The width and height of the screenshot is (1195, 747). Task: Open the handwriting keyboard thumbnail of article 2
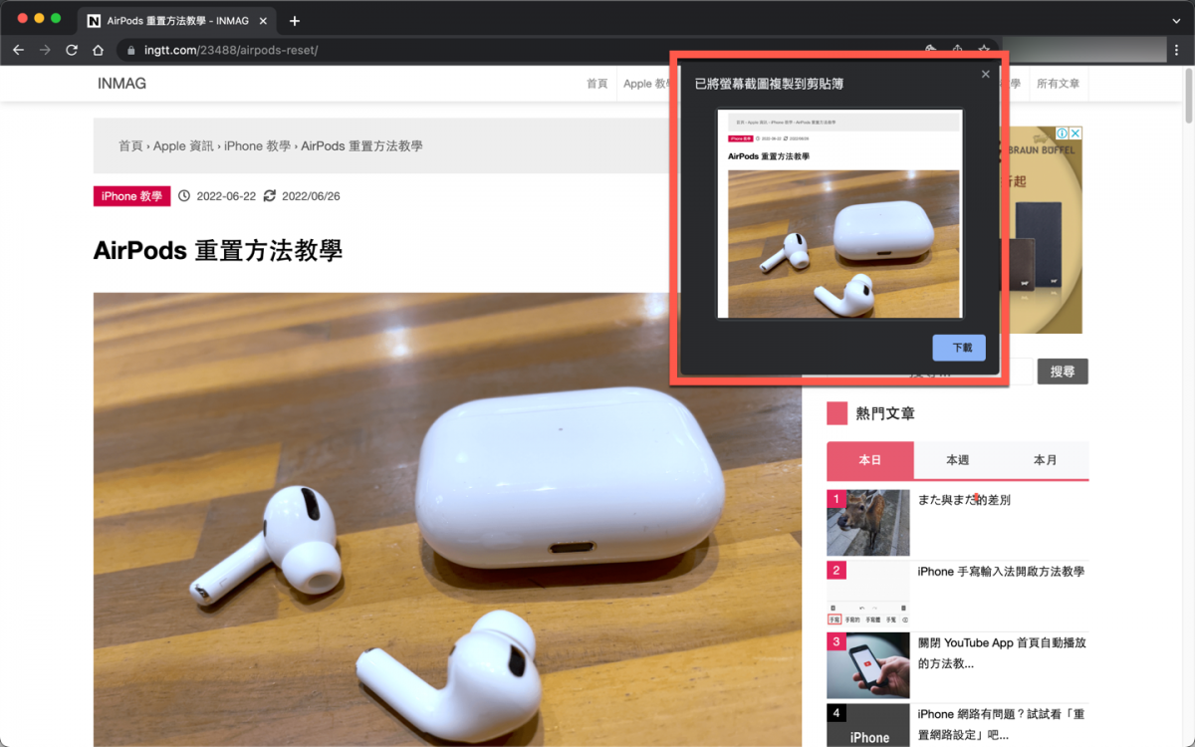(x=868, y=594)
